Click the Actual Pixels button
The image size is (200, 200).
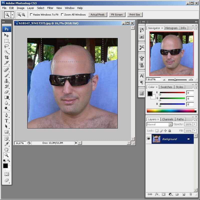point(97,15)
